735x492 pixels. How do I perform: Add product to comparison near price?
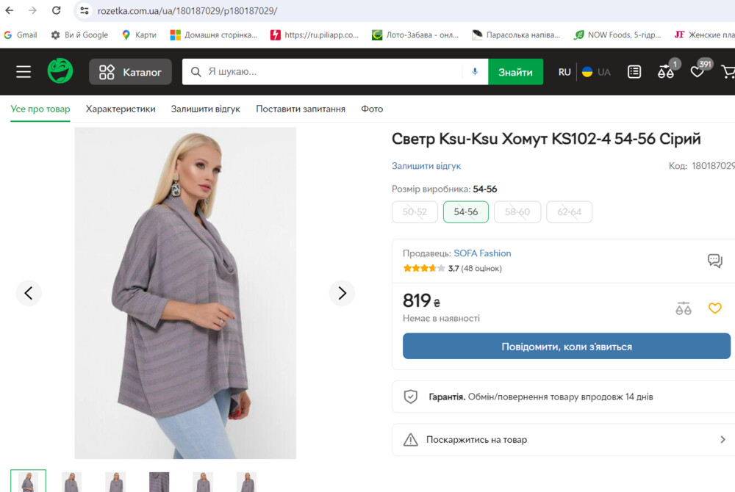click(x=684, y=308)
